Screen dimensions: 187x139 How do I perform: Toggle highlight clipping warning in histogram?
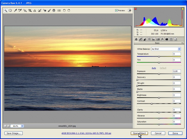(x=182, y=9)
